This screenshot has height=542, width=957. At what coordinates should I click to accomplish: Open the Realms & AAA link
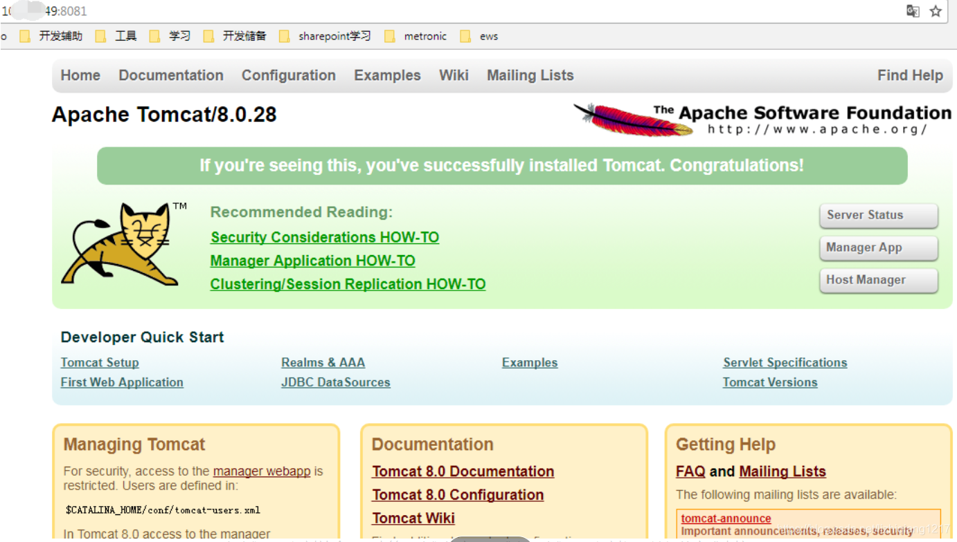tap(323, 362)
